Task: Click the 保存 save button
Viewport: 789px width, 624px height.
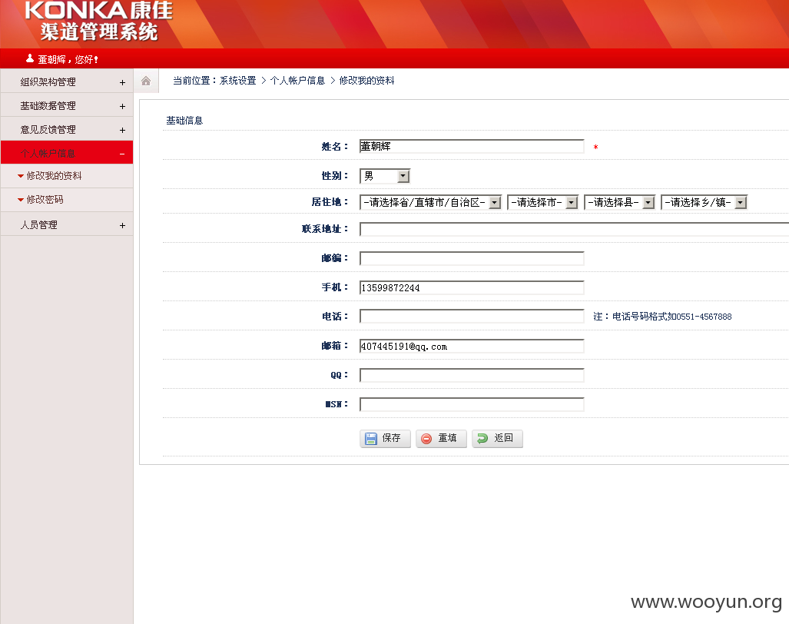Action: coord(385,438)
